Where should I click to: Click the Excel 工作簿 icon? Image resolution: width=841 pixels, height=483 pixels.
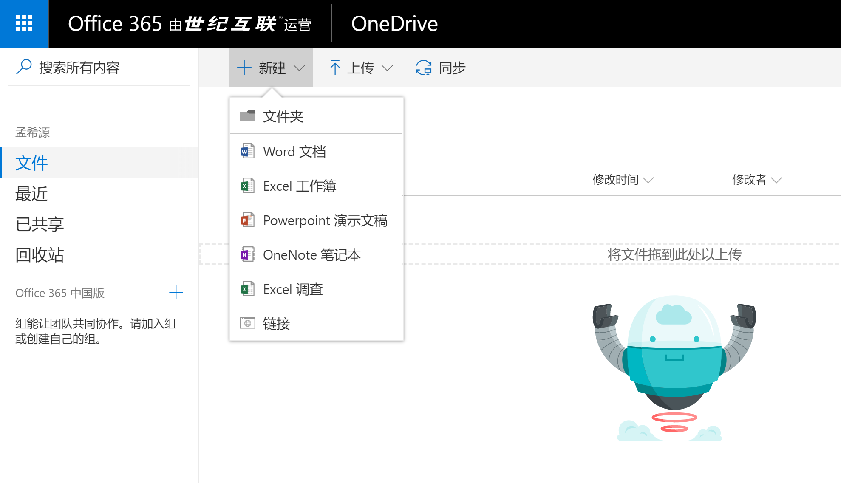click(x=248, y=186)
